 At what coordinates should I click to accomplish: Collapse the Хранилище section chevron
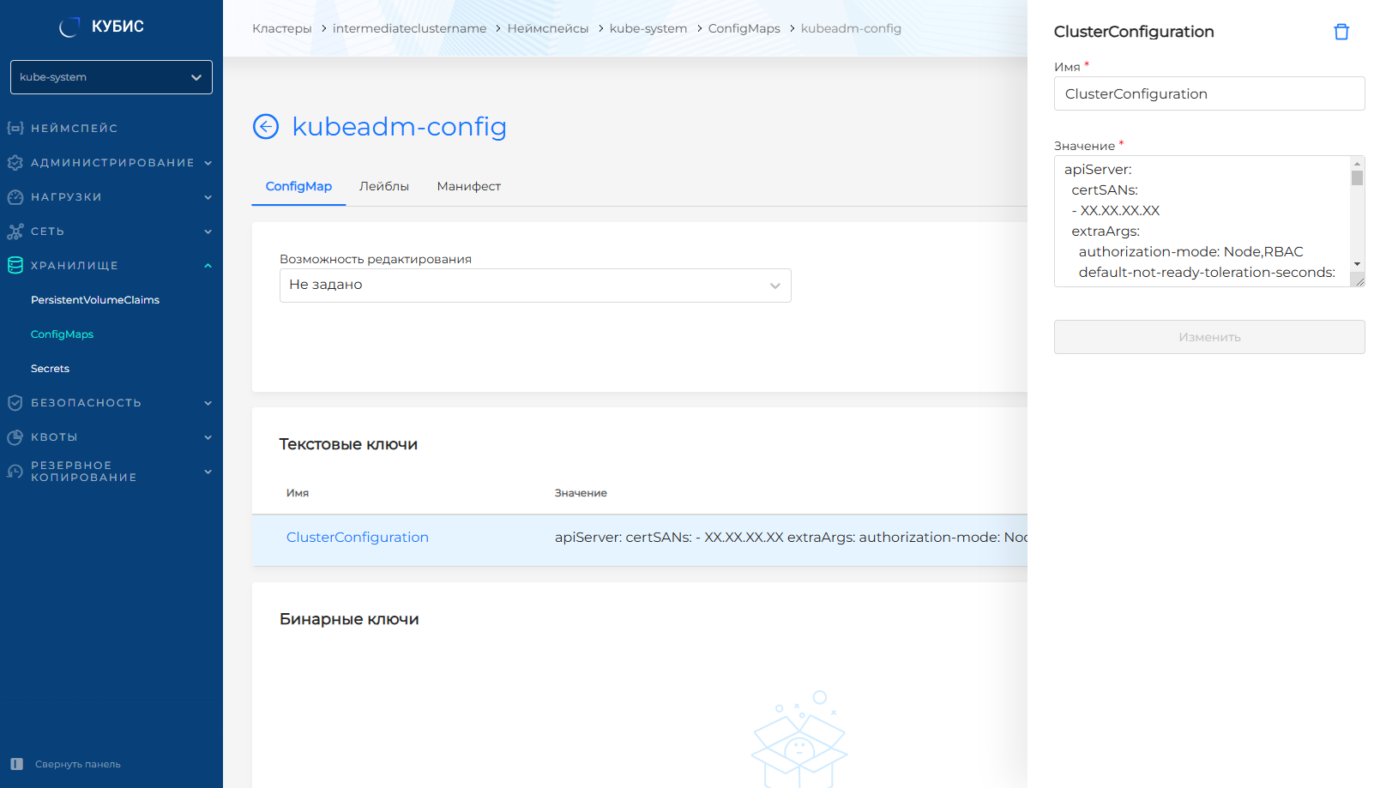(x=208, y=266)
